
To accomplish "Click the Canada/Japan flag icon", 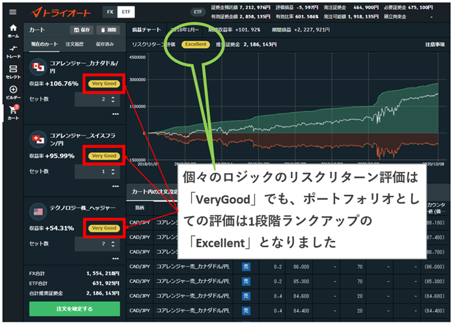I will pos(38,67).
